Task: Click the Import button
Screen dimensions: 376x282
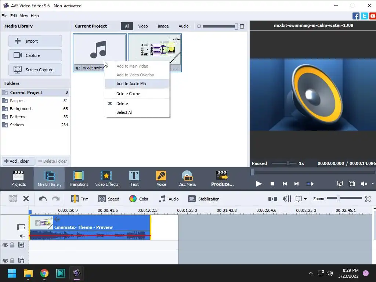Action: pos(35,41)
